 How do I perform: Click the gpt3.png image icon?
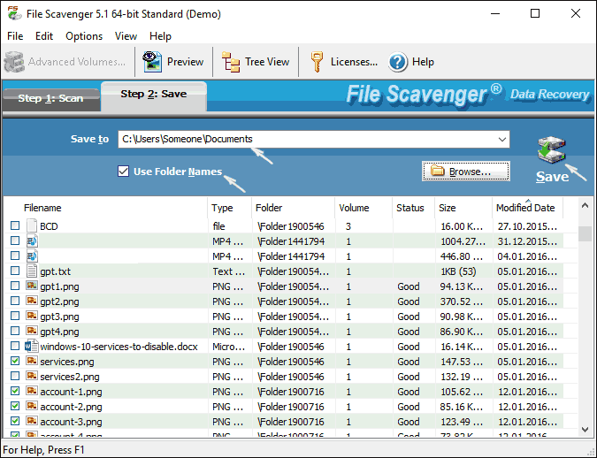coord(32,316)
